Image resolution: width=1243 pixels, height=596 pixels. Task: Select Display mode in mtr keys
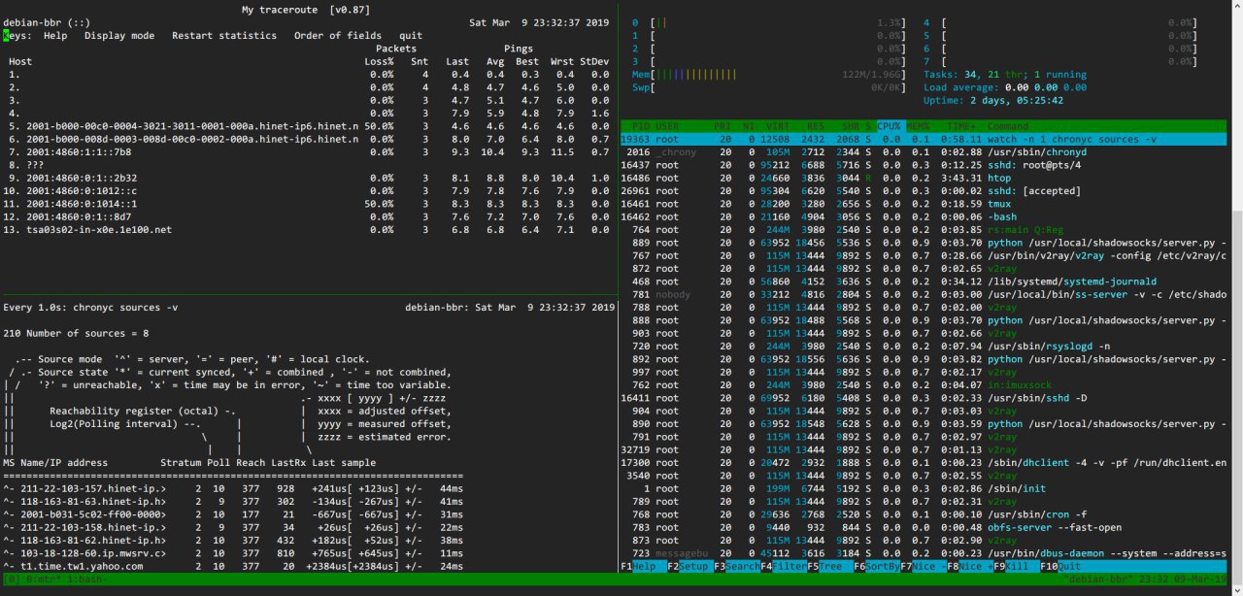(118, 36)
